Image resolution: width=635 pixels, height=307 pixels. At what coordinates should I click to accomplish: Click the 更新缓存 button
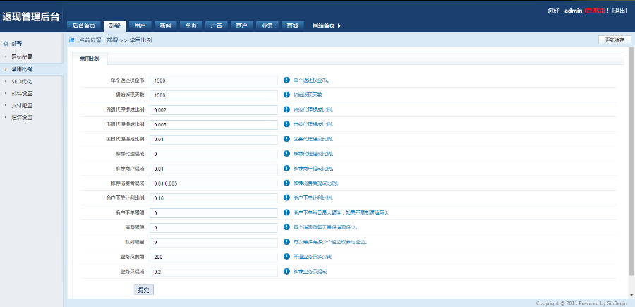(614, 40)
